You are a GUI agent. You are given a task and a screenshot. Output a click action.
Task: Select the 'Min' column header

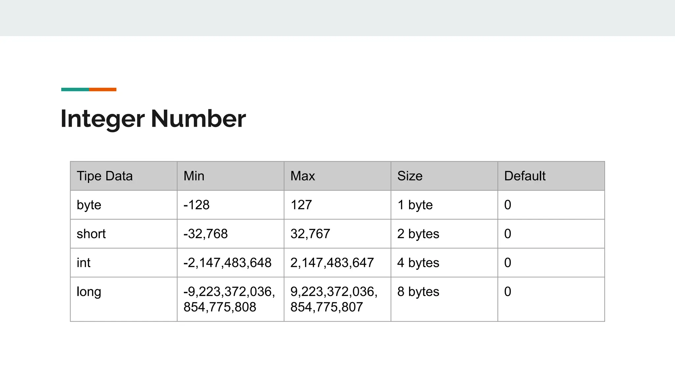pos(230,176)
